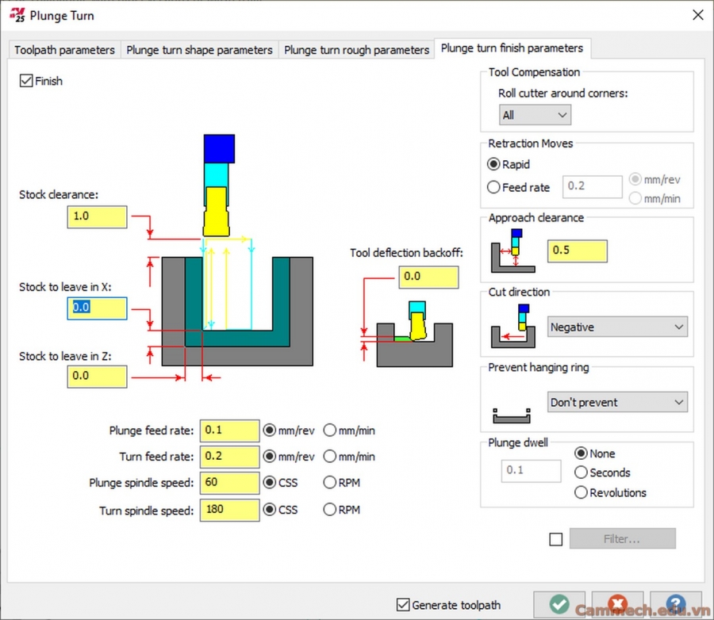Viewport: 714px width, 620px height.
Task: Click the Turn feed rate field
Action: point(229,457)
